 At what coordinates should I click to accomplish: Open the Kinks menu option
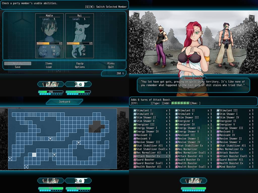(x=111, y=63)
